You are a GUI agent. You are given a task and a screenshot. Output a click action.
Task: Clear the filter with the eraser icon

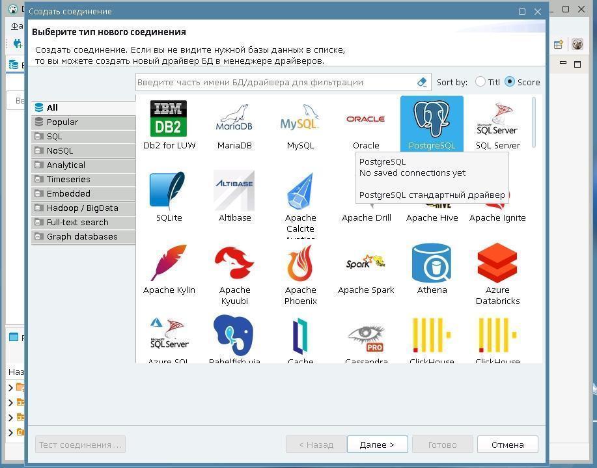click(422, 82)
